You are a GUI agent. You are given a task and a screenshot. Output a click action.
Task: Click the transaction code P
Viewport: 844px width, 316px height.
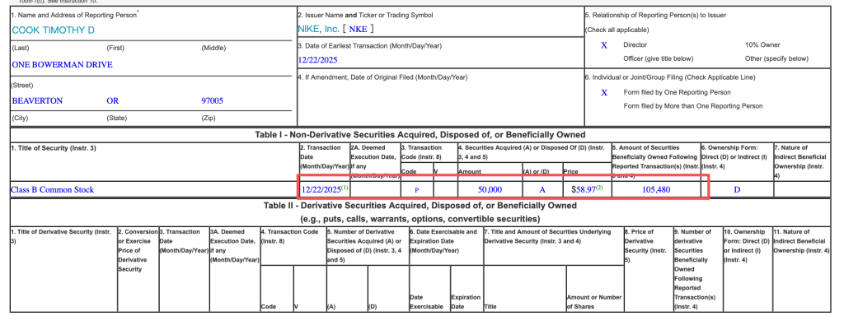pos(416,190)
